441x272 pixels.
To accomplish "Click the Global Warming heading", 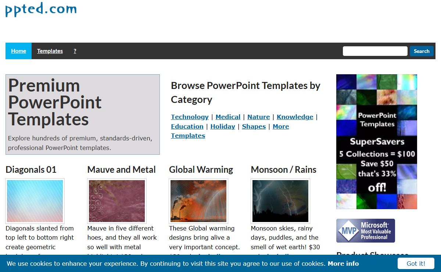I will (x=201, y=169).
